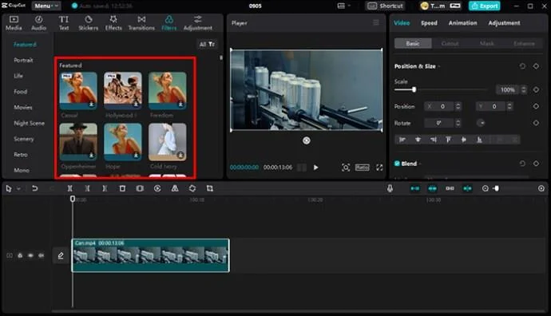
Task: Mute the video track audio
Action: click(41, 255)
